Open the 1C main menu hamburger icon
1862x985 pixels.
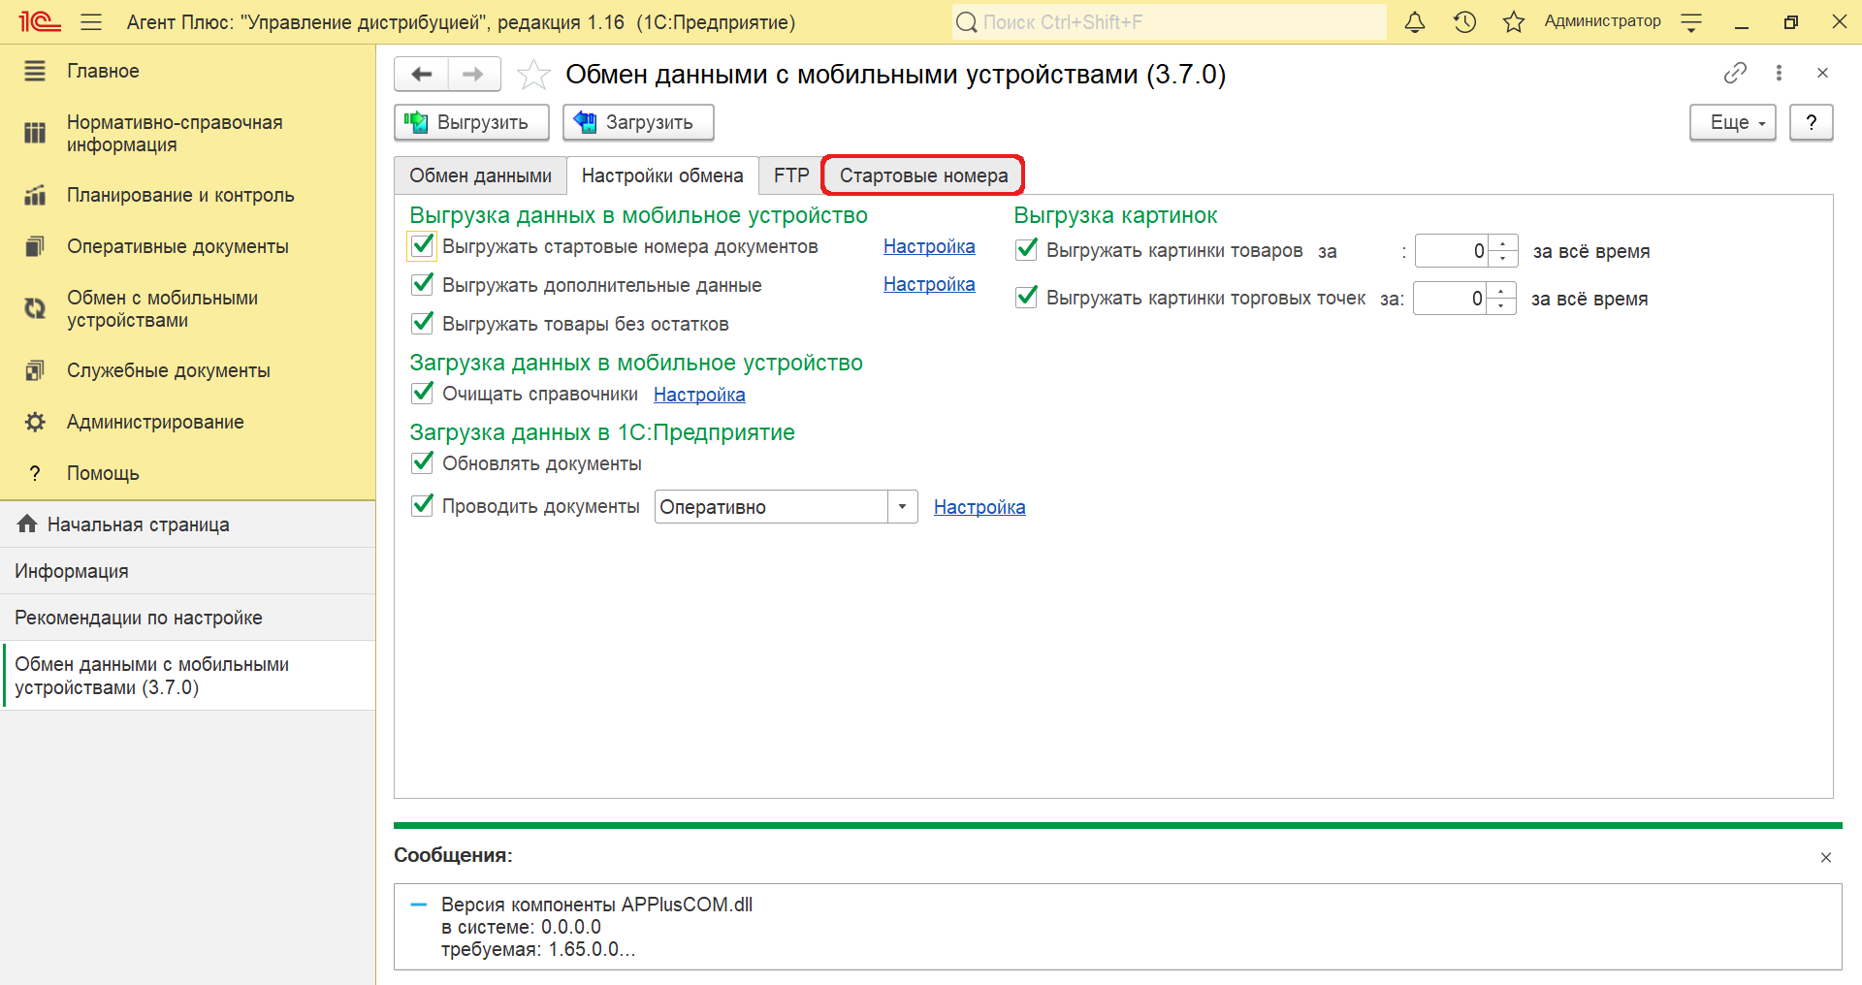tap(91, 21)
